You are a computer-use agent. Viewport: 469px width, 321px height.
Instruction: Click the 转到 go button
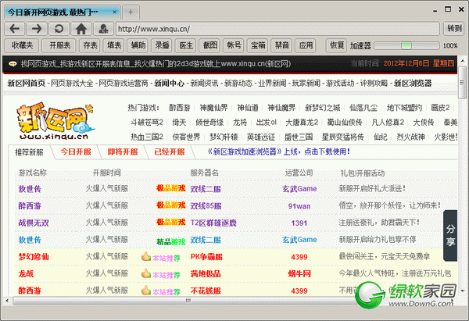pos(454,29)
